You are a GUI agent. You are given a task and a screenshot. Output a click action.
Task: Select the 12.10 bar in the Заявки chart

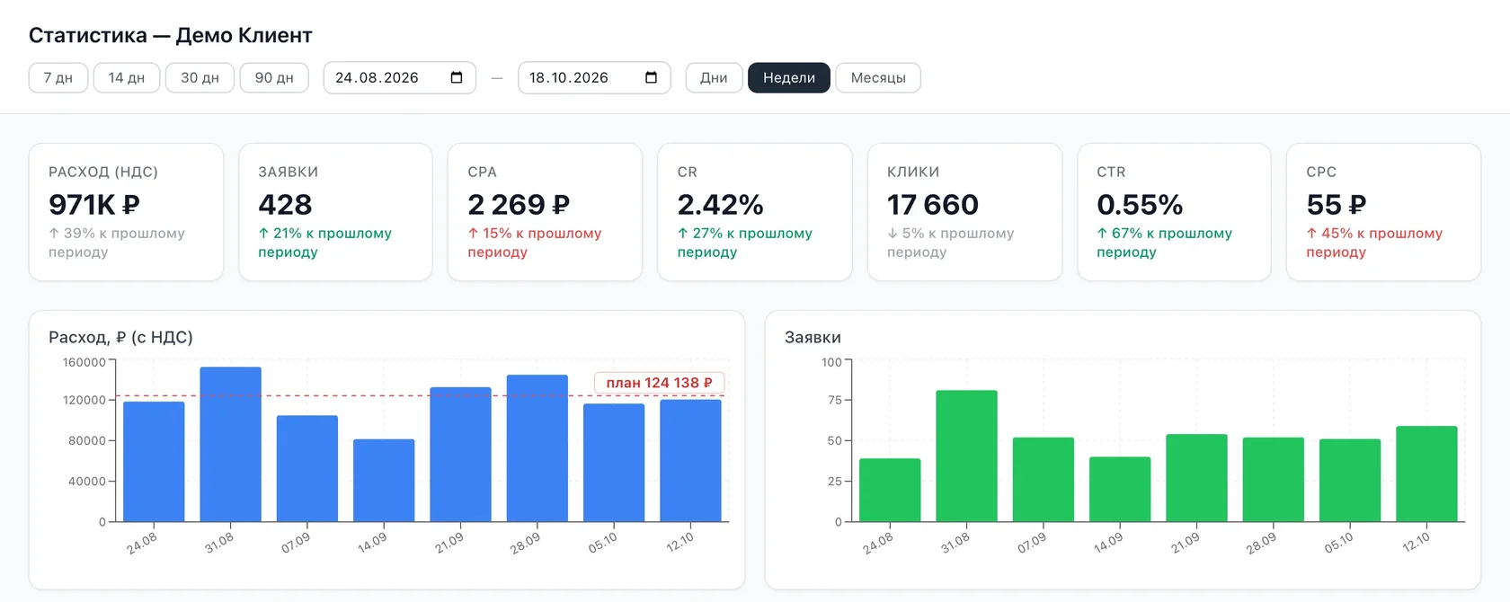click(x=1426, y=474)
